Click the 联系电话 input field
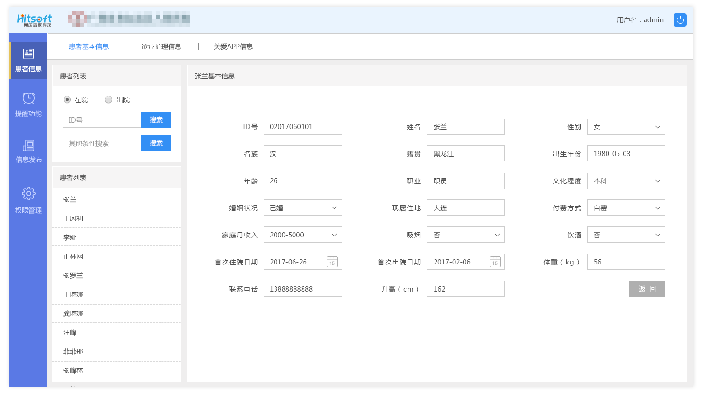The height and width of the screenshot is (396, 702). [x=303, y=289]
